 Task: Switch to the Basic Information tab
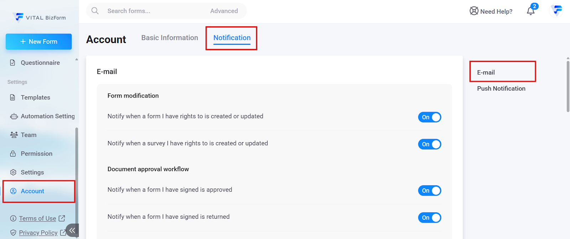(170, 38)
